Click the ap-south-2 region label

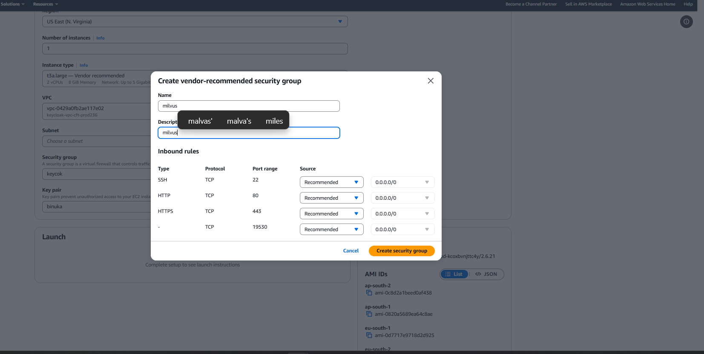click(377, 286)
